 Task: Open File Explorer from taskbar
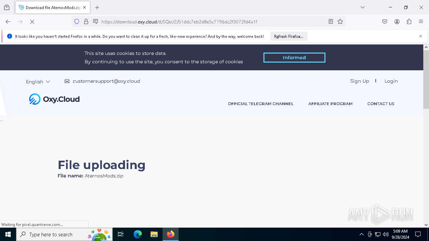coord(154,234)
